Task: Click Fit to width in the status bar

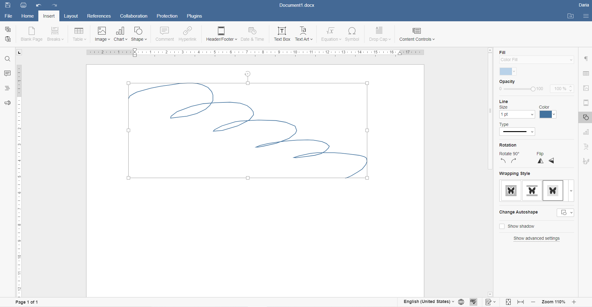Action: (521, 302)
